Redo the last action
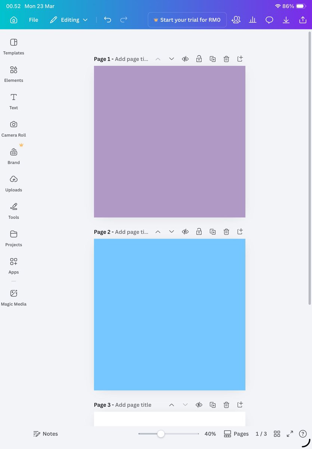312x449 pixels. click(124, 20)
